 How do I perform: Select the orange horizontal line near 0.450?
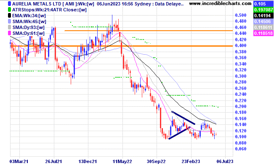tap(149, 31)
